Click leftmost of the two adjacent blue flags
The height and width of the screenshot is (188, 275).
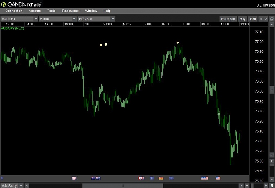point(93,178)
